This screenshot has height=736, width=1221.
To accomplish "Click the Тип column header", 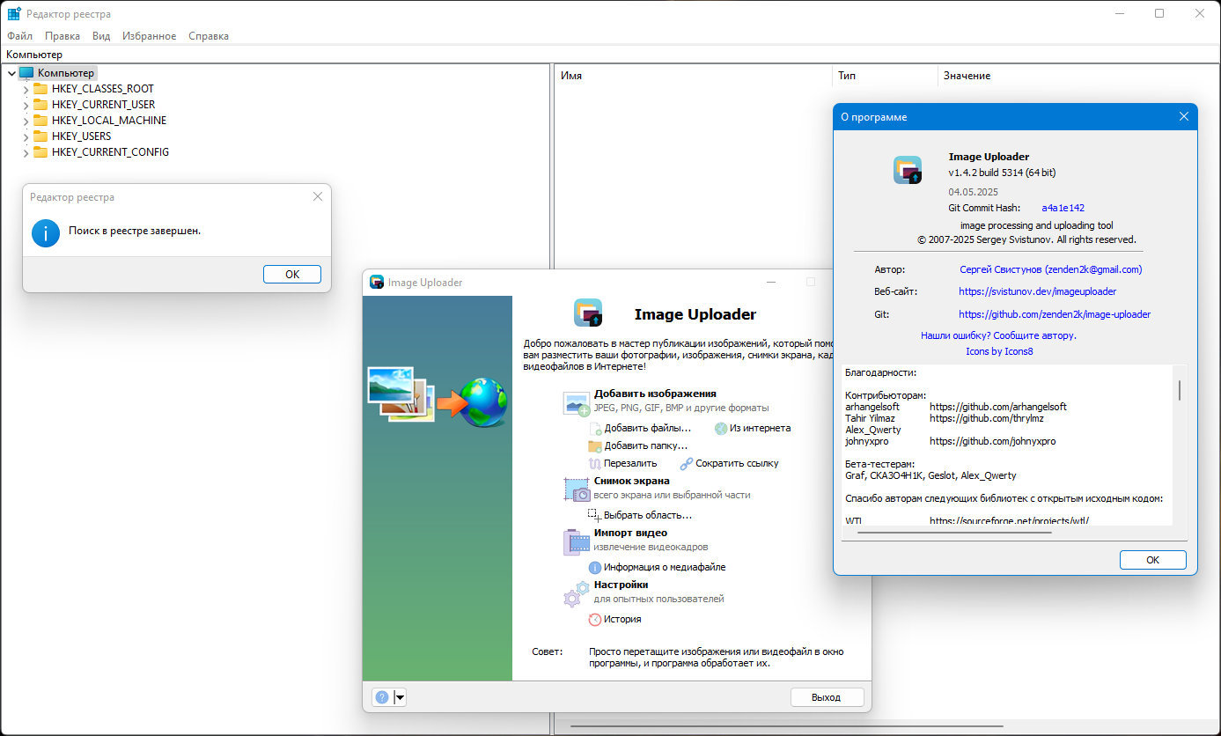I will click(x=885, y=76).
